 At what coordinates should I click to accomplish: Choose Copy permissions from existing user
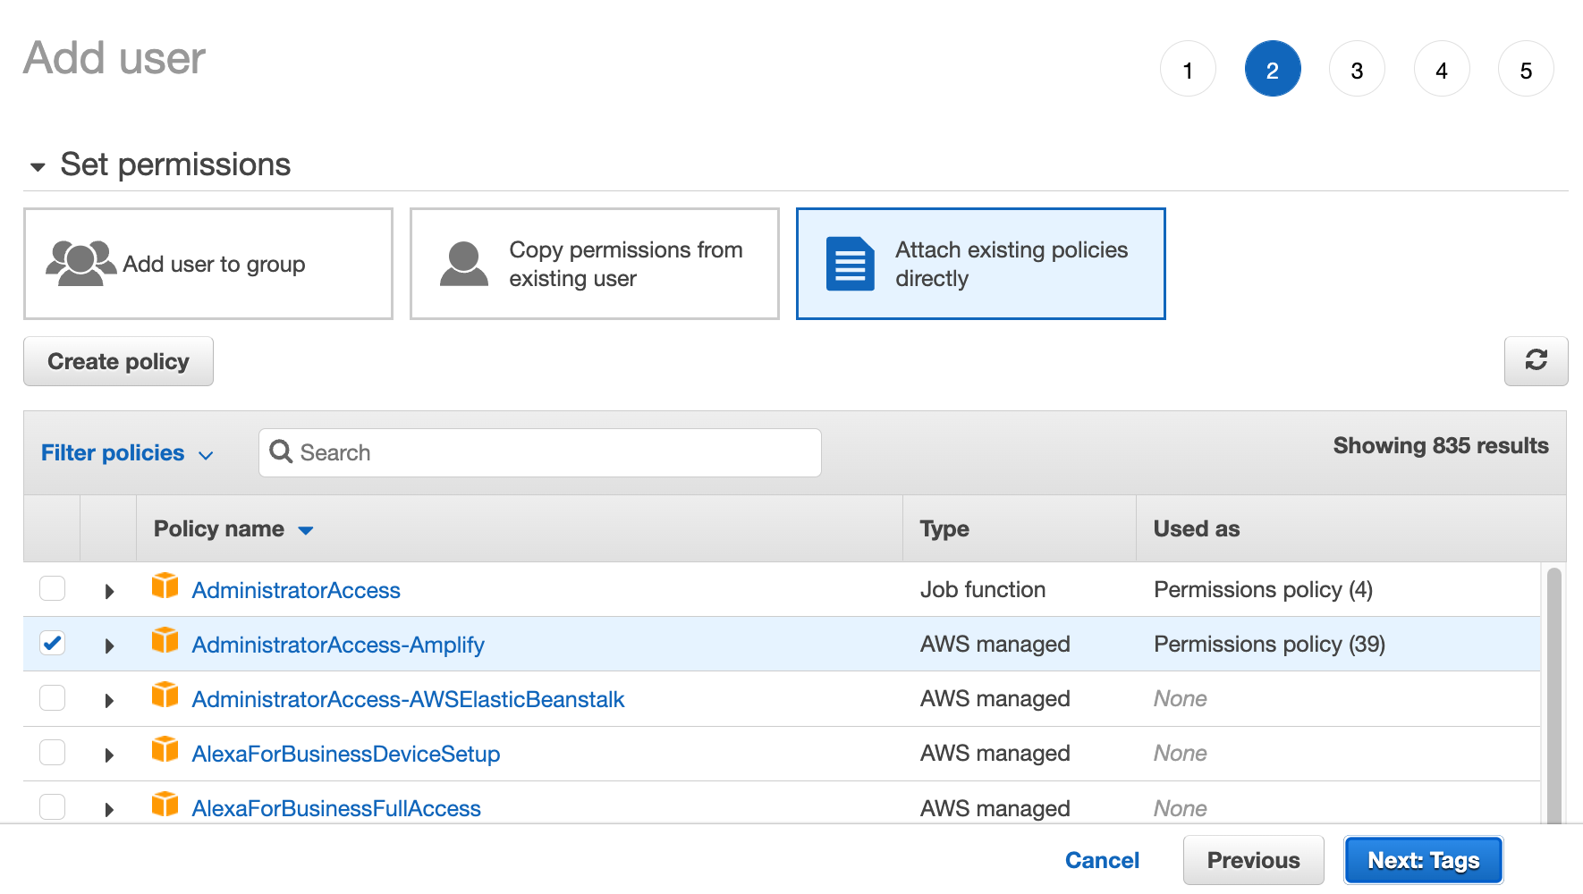595,264
